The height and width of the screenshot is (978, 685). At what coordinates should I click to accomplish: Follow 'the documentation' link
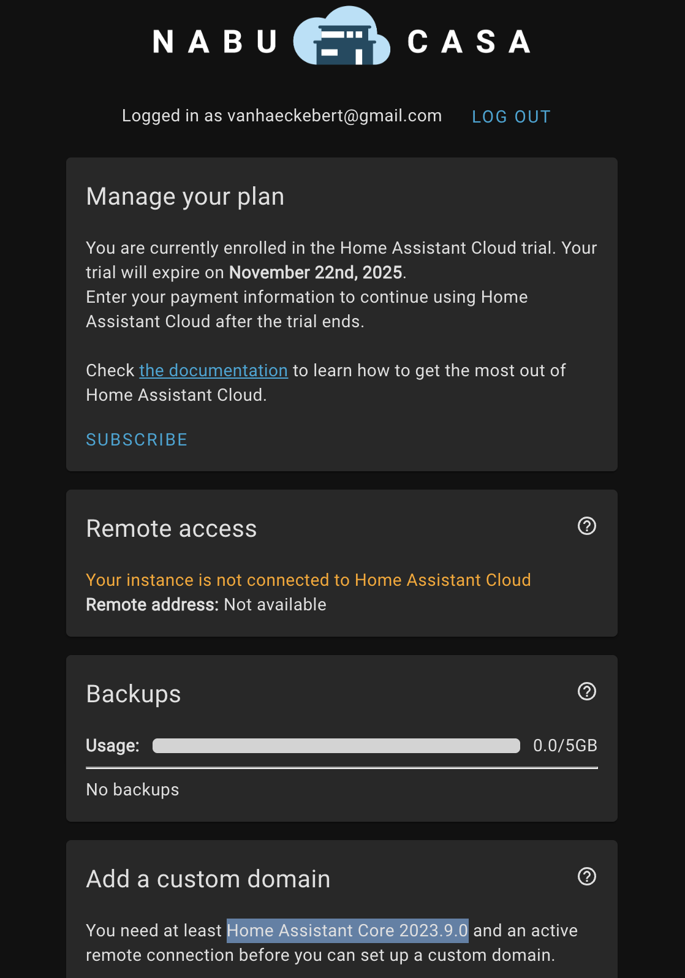(x=213, y=371)
